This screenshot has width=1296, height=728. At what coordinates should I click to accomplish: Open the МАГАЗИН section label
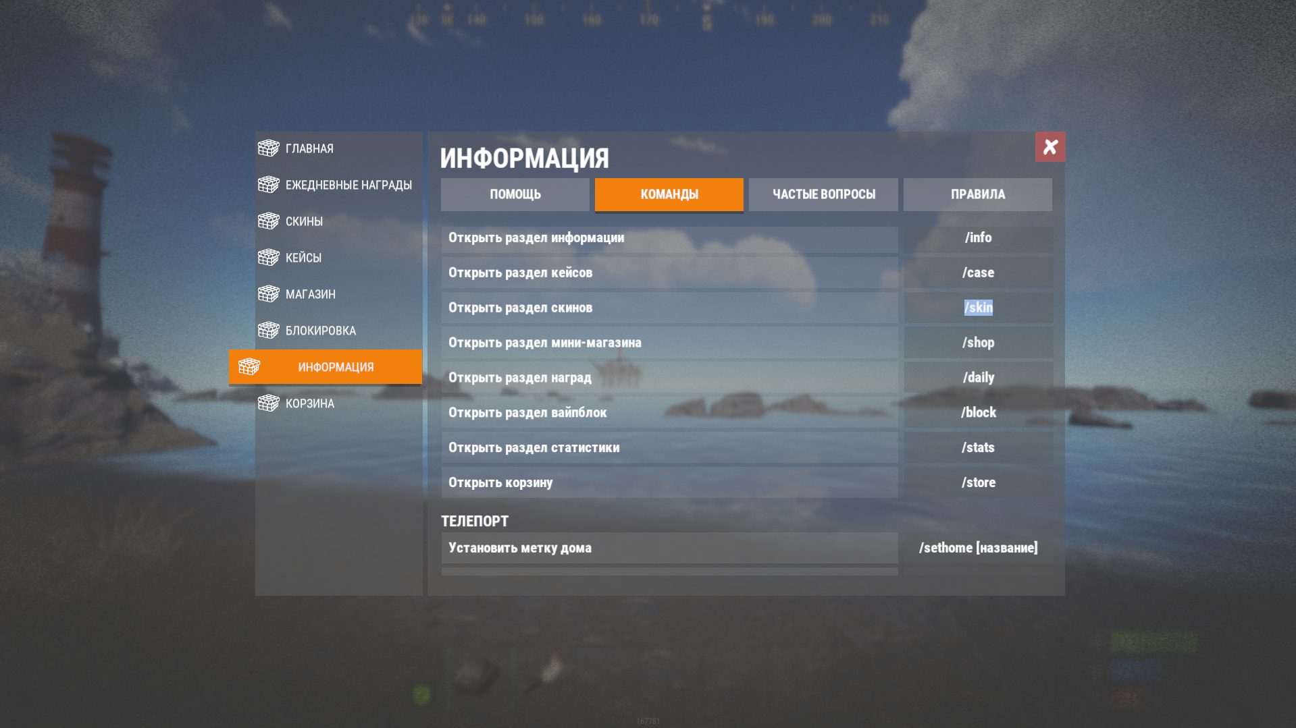tap(310, 294)
